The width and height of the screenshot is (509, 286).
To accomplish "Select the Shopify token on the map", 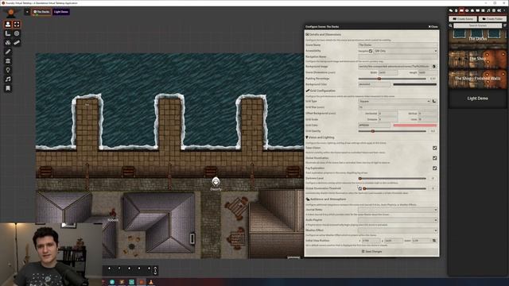I will click(216, 182).
